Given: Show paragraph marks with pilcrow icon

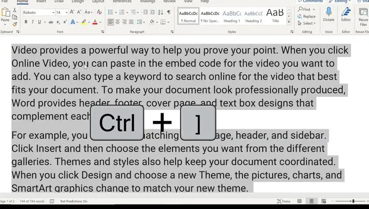Looking at the screenshot, I should pyautogui.click(x=169, y=12).
